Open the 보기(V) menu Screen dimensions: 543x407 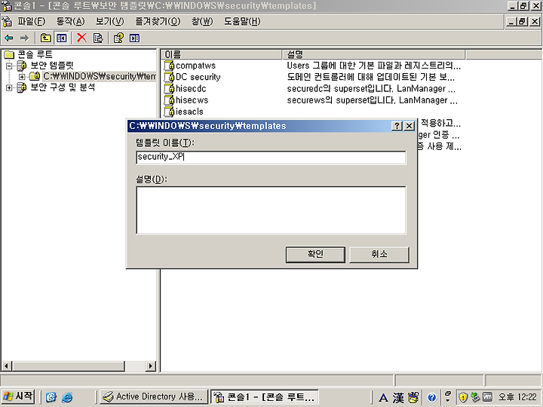click(110, 21)
